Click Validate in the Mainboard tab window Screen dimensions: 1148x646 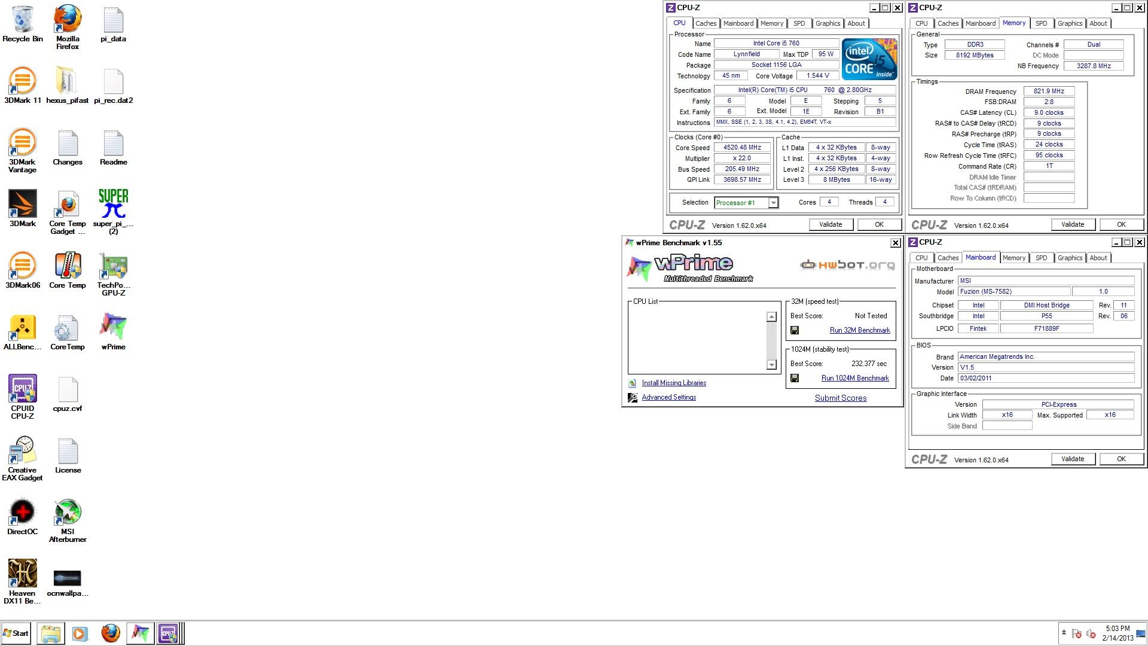click(1072, 459)
